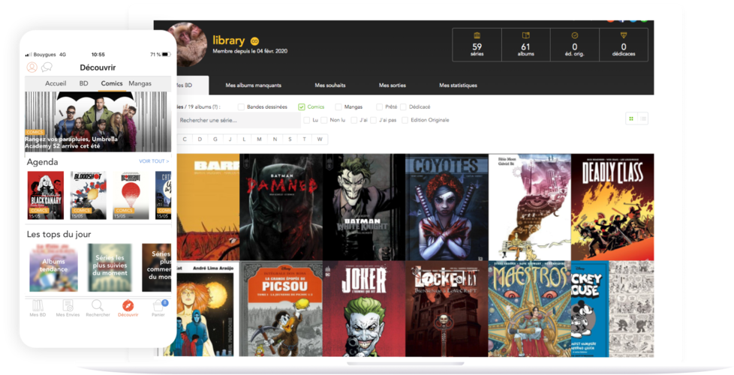Image resolution: width=734 pixels, height=375 pixels.
Task: Toggle the Mangas filter checkbox
Action: click(338, 107)
